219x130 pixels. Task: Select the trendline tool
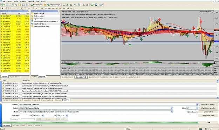pos(18,8)
